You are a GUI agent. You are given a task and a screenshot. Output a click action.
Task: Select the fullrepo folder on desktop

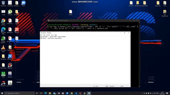(70, 12)
